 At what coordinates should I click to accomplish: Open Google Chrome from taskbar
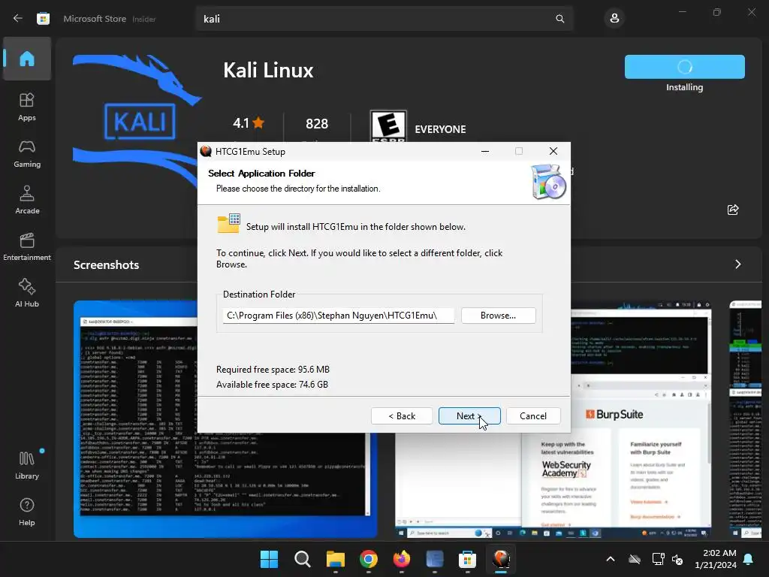pyautogui.click(x=368, y=559)
